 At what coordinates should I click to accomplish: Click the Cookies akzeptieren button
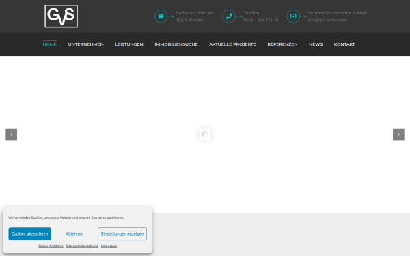(30, 233)
